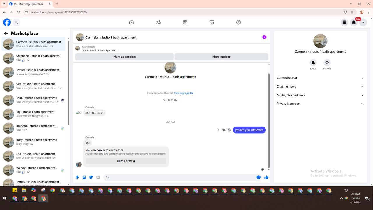The height and width of the screenshot is (210, 373).
Task: Open the Groups icon in top navigation
Action: (x=239, y=22)
